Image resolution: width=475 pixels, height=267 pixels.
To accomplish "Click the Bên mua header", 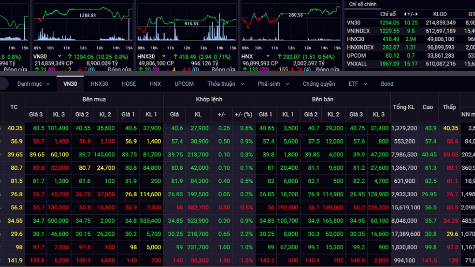I will click(x=94, y=99).
